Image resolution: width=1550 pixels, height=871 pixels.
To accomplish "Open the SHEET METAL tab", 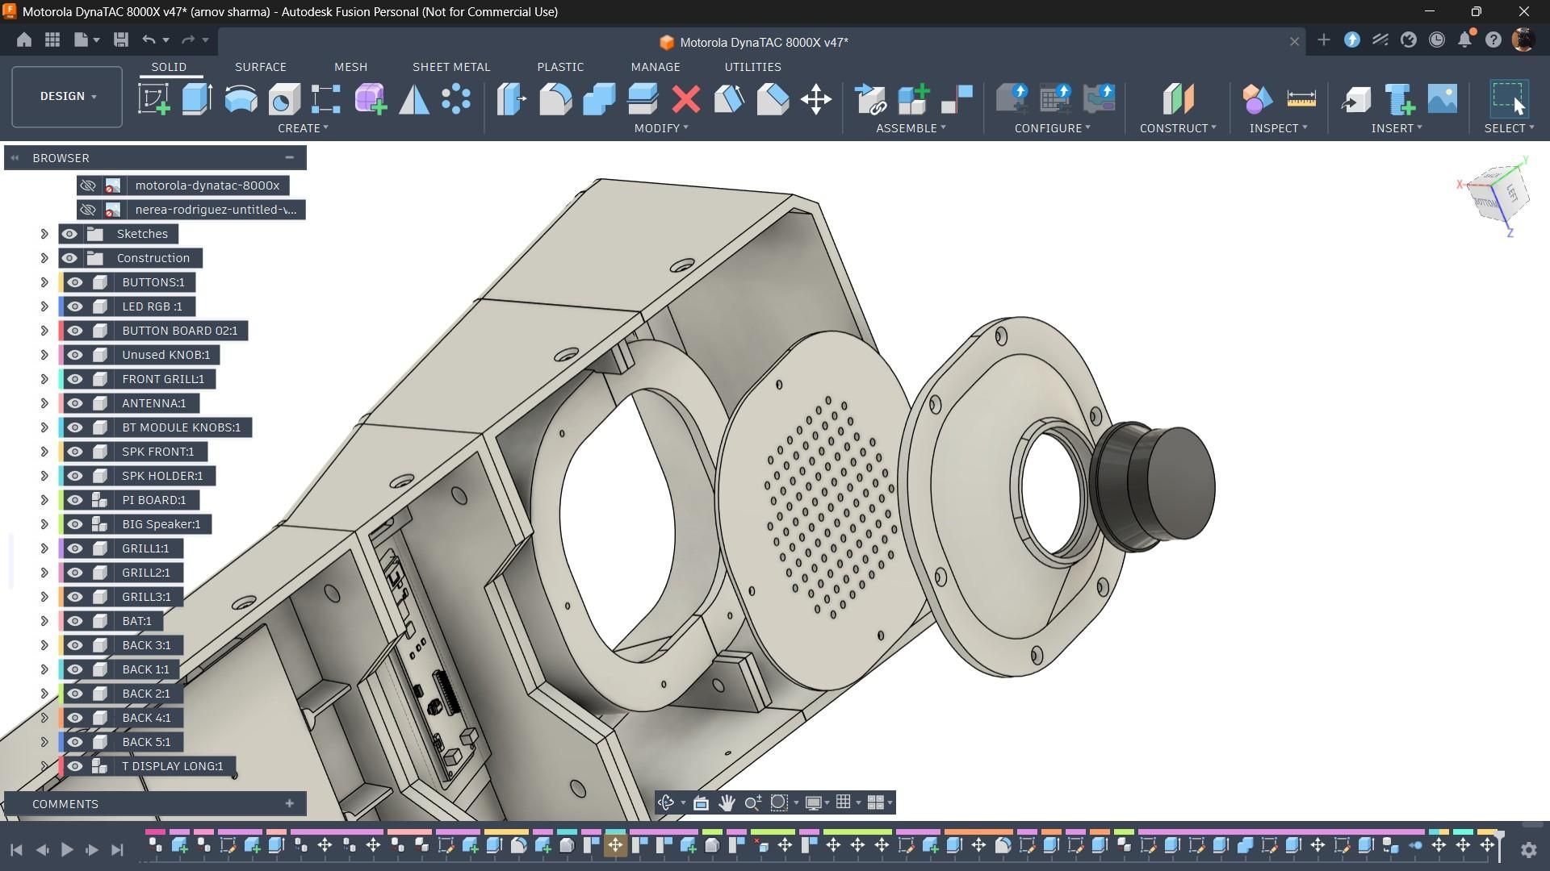I will point(451,67).
